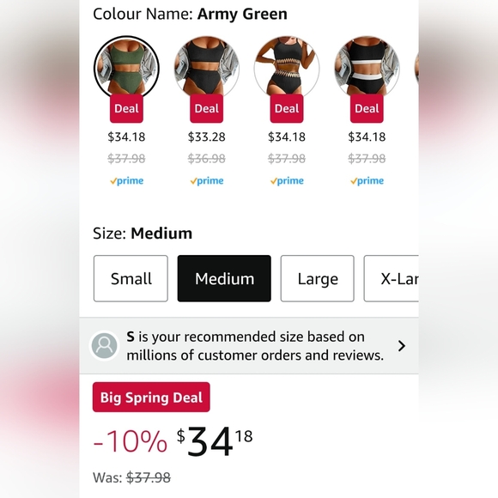The width and height of the screenshot is (498, 498).
Task: Tap the prime logo below the first swatch
Action: pyautogui.click(x=126, y=180)
